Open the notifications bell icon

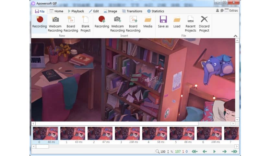(218, 11)
